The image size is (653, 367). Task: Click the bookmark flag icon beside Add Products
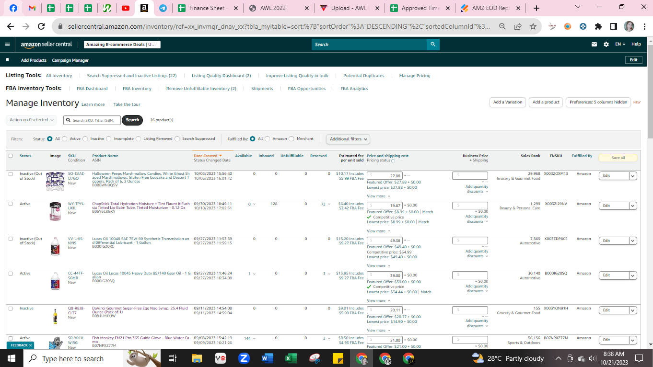point(7,60)
